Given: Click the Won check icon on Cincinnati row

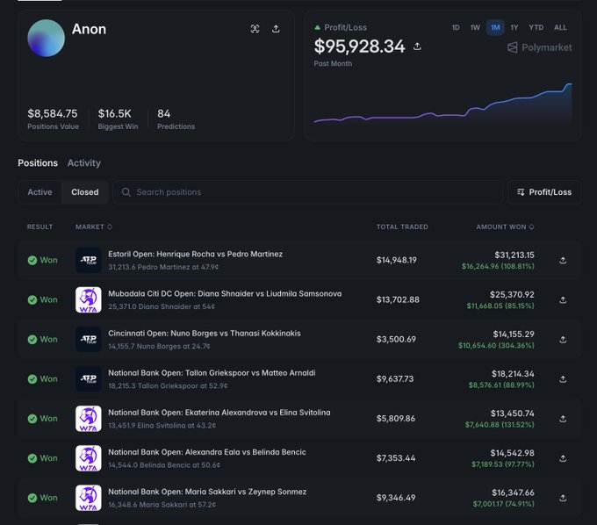Looking at the screenshot, I should (x=32, y=339).
